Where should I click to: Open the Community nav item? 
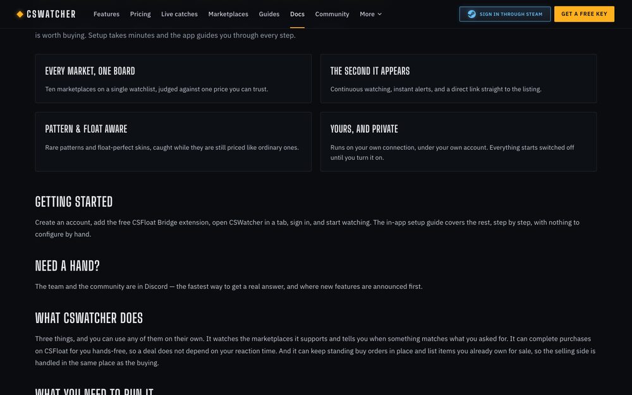point(332,14)
